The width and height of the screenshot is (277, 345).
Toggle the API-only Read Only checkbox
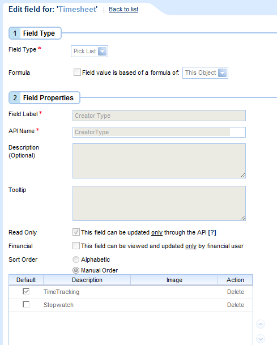(x=76, y=232)
